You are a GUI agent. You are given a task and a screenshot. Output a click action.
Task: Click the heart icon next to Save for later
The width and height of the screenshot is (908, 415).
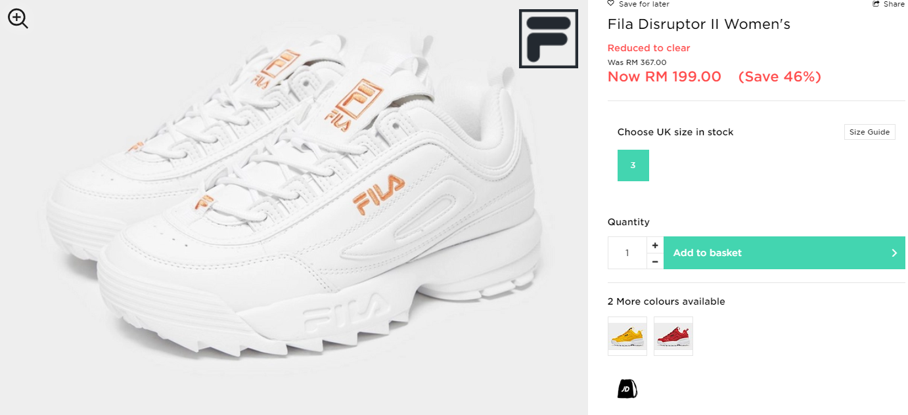point(611,4)
